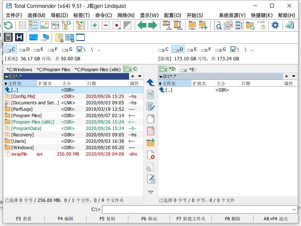Click the green forward arrow

[x=153, y=25]
